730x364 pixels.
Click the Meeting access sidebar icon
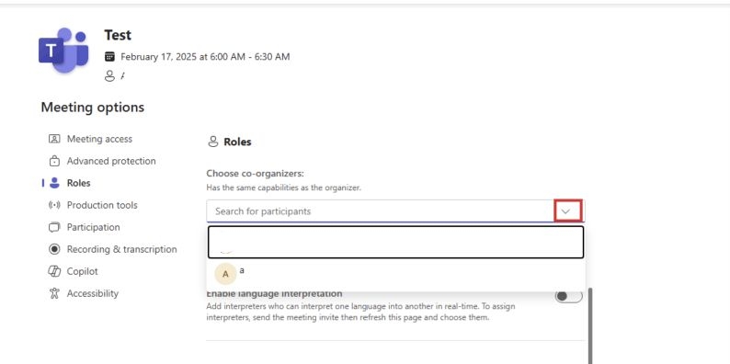[x=54, y=139]
